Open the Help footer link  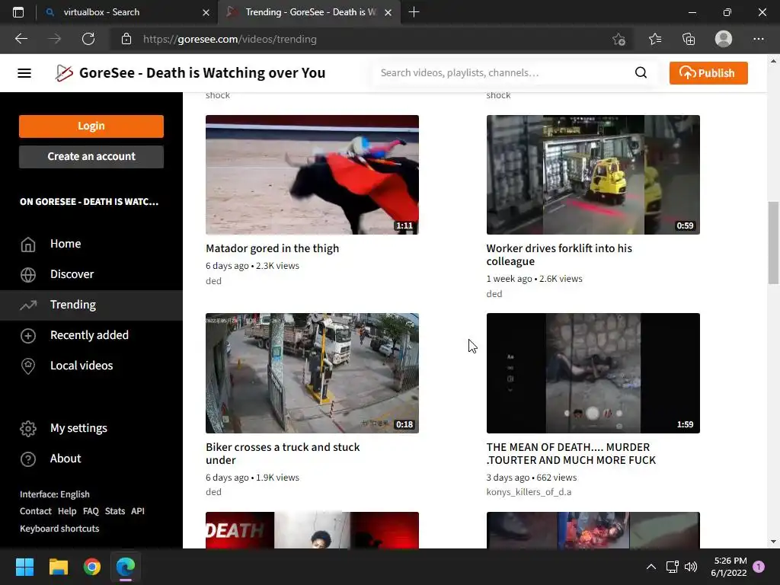[x=67, y=511]
